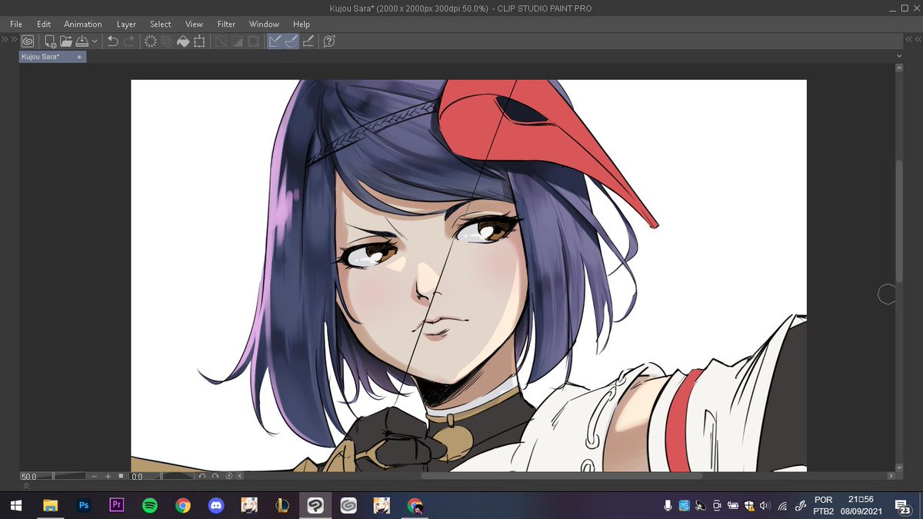Click the active Clip Studio Paint taskbar icon

point(315,506)
